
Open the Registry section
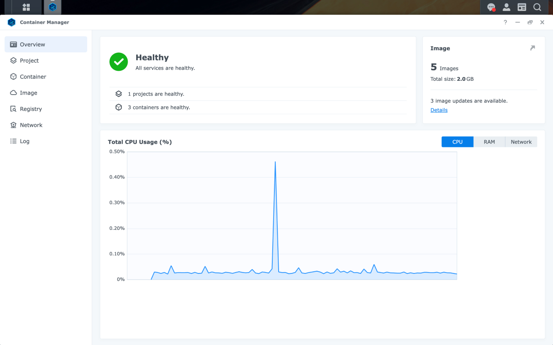pos(31,109)
